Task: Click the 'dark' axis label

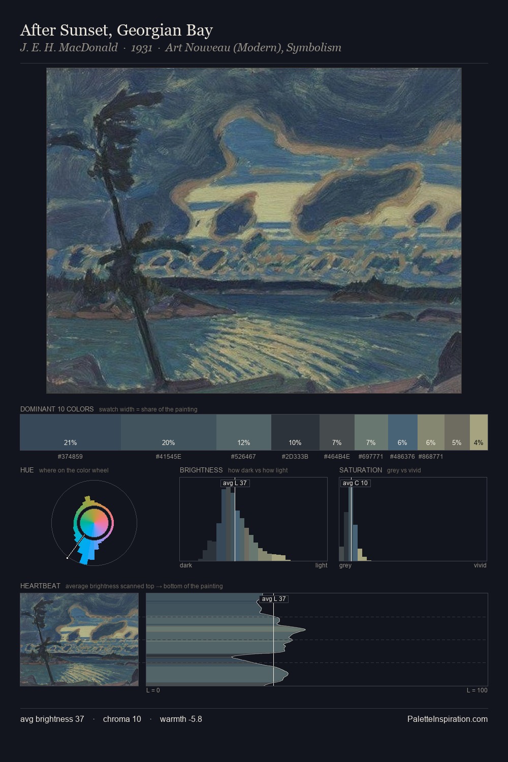Action: [x=186, y=565]
